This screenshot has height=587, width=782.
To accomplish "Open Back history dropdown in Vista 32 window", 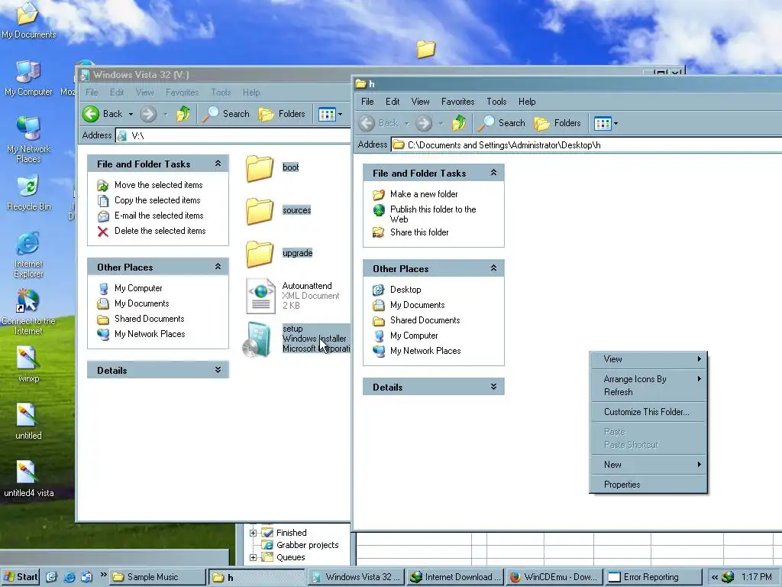I will tap(131, 115).
